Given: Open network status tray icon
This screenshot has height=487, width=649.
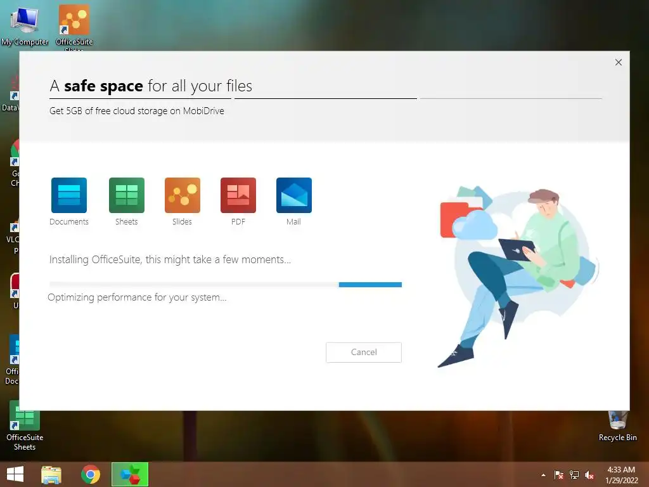Looking at the screenshot, I should (x=574, y=475).
